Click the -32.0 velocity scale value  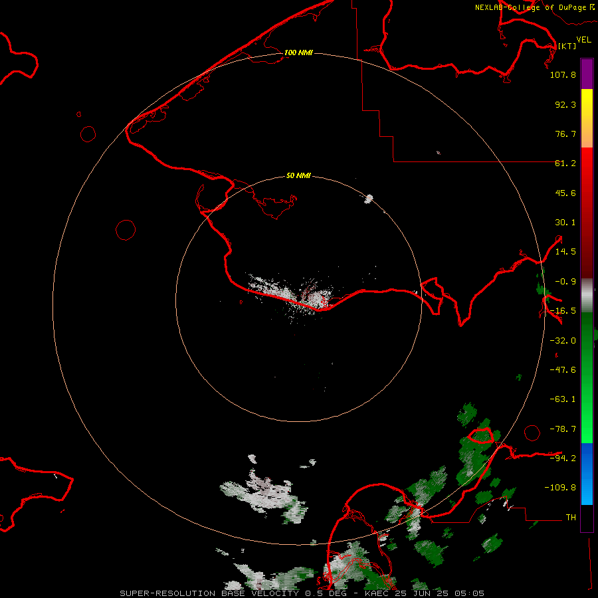pos(563,341)
